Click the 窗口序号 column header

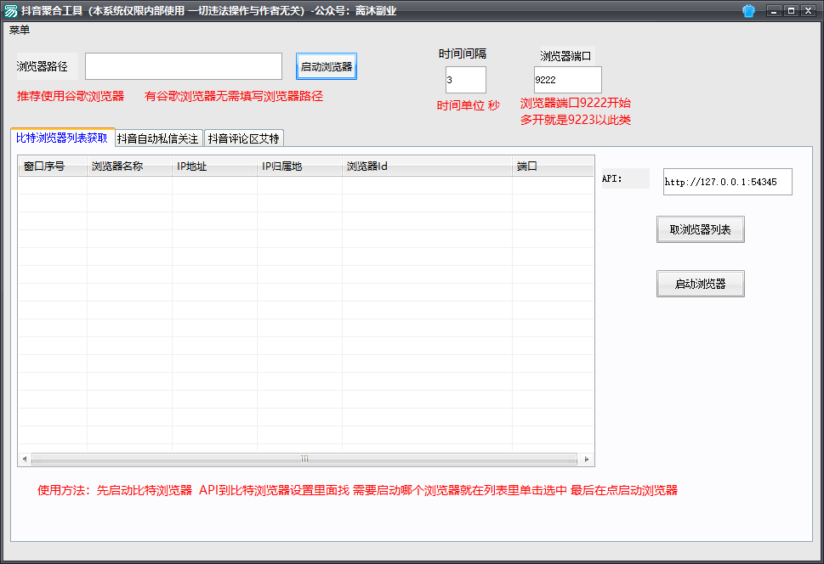pyautogui.click(x=52, y=166)
